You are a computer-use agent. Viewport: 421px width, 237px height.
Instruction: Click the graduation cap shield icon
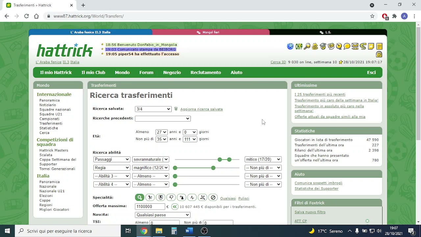coord(323,46)
